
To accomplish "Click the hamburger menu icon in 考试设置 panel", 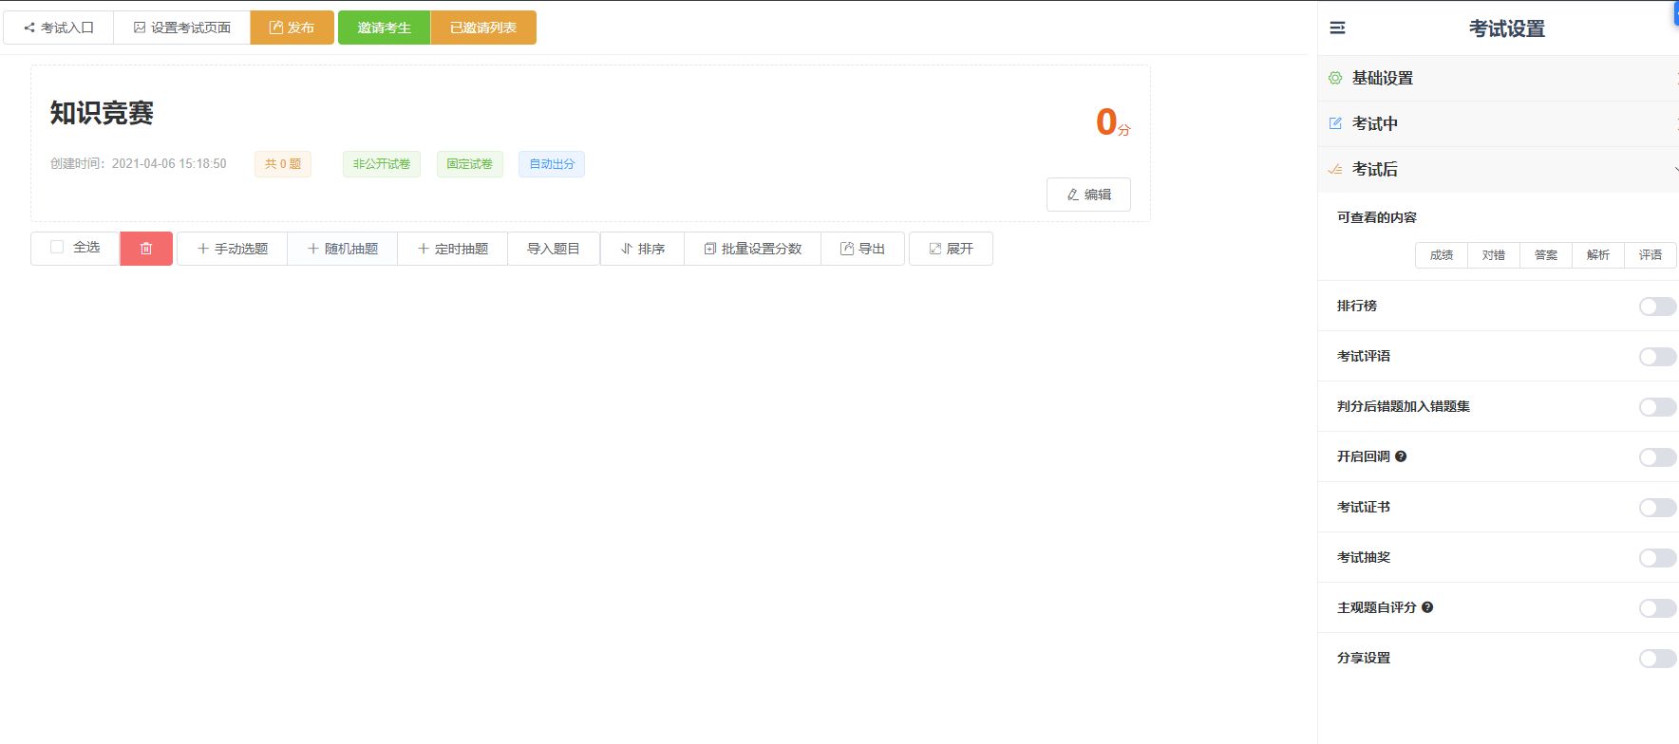I will [1337, 28].
